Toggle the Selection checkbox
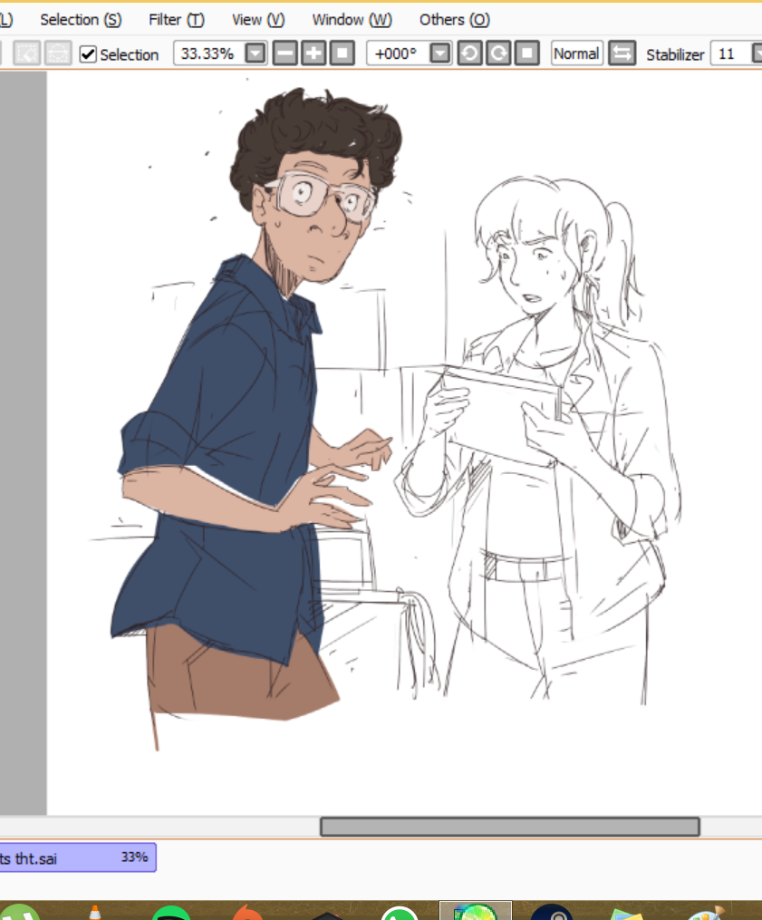The width and height of the screenshot is (762, 920). click(87, 54)
